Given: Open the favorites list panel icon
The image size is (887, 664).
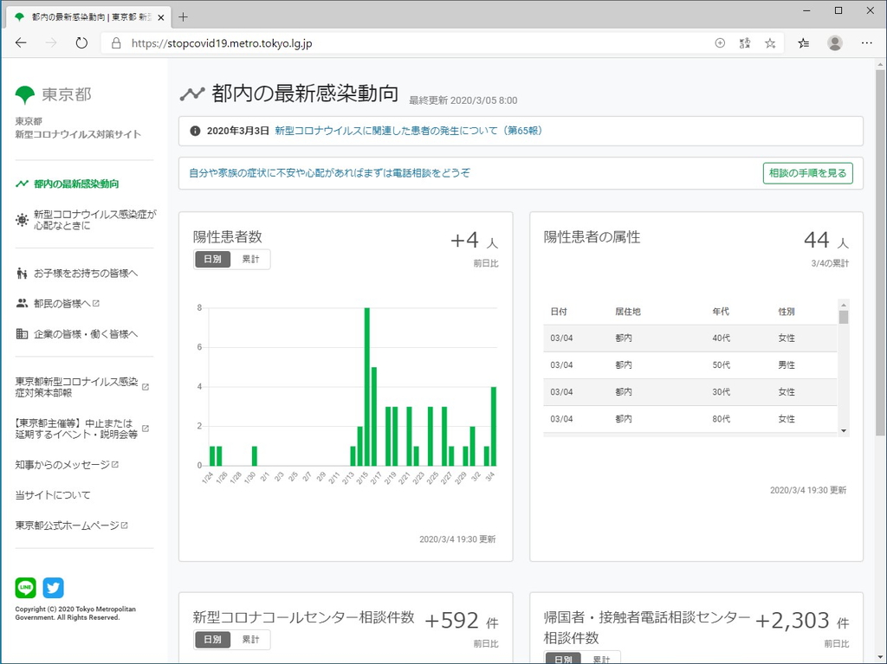Looking at the screenshot, I should [x=803, y=42].
